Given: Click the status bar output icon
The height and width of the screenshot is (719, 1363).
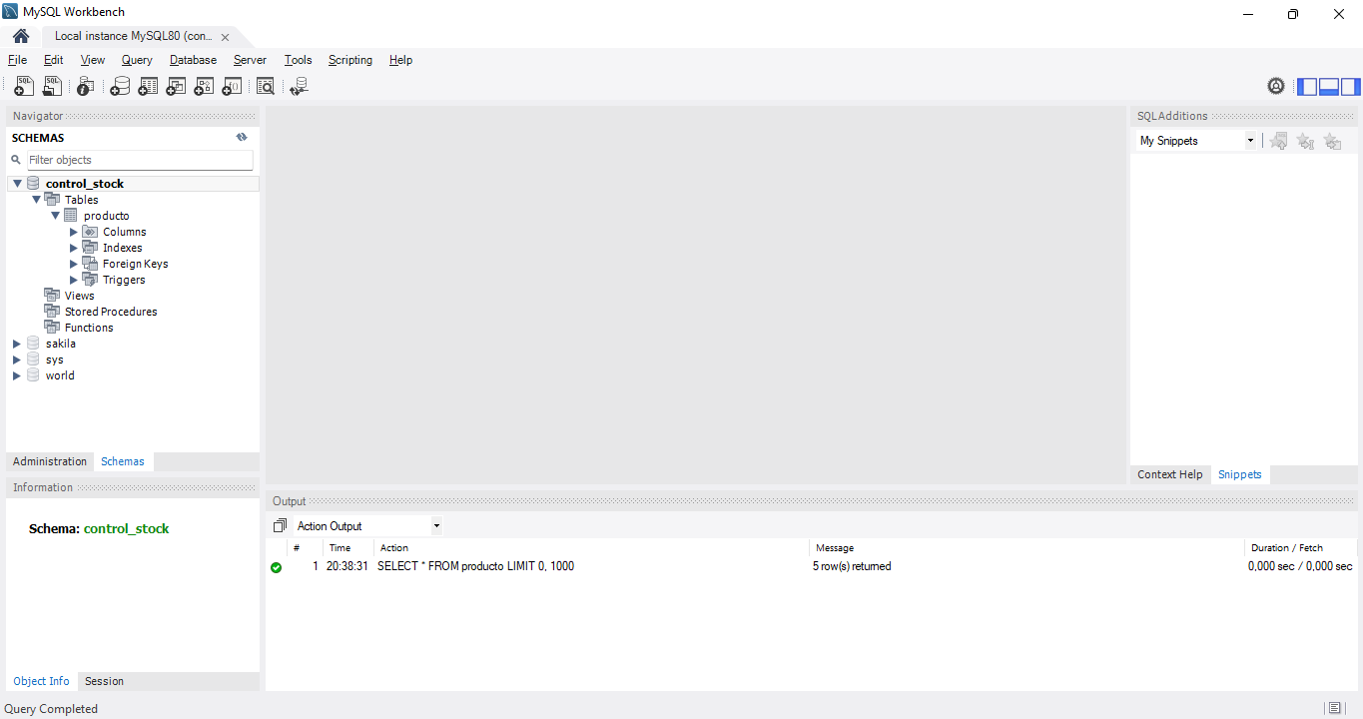Looking at the screenshot, I should 1335,708.
